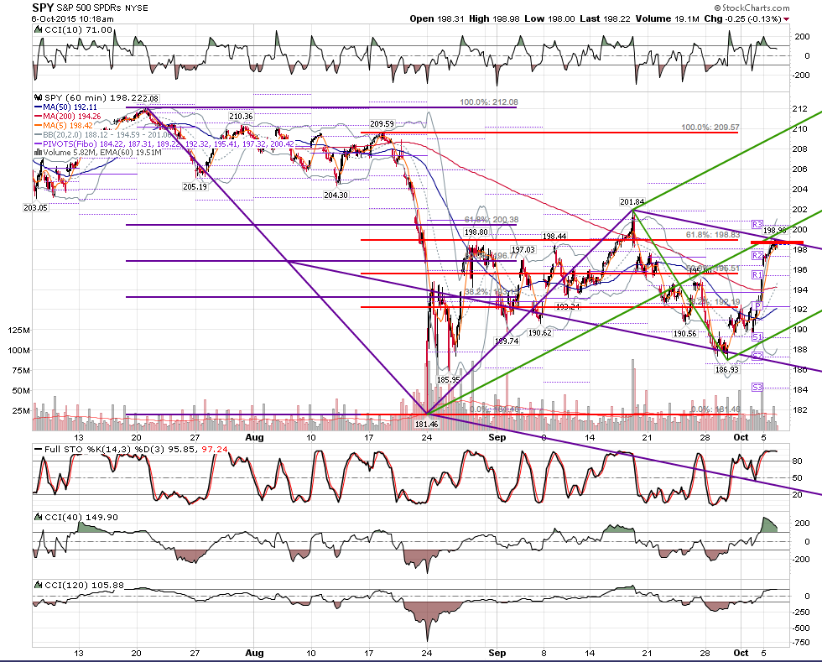This screenshot has width=822, height=662.
Task: Click the '100.0%: 212.08' Fibonacci label
Action: tap(488, 102)
